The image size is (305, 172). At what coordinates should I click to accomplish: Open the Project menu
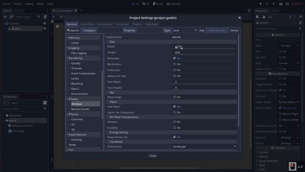click(18, 4)
